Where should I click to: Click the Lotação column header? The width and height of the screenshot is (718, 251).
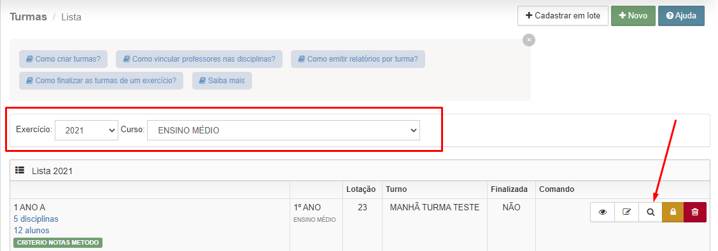click(x=361, y=189)
